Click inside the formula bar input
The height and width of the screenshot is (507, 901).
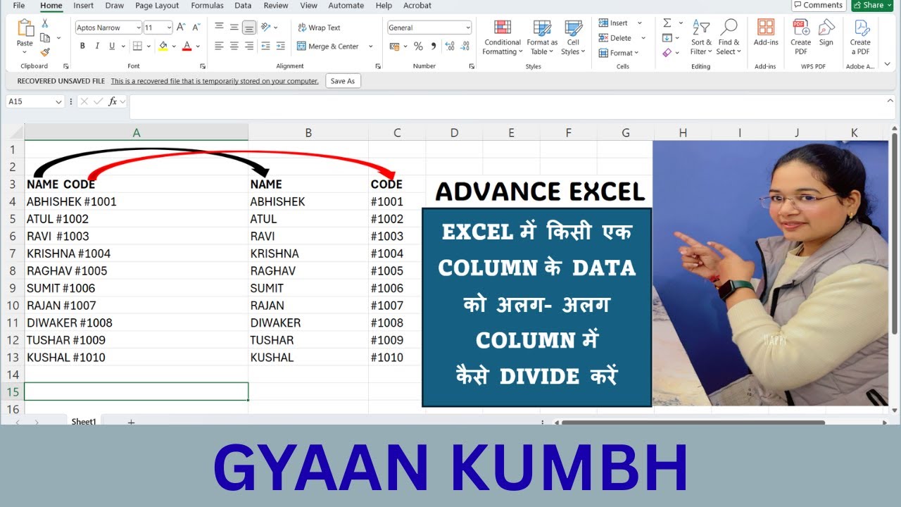pos(514,107)
